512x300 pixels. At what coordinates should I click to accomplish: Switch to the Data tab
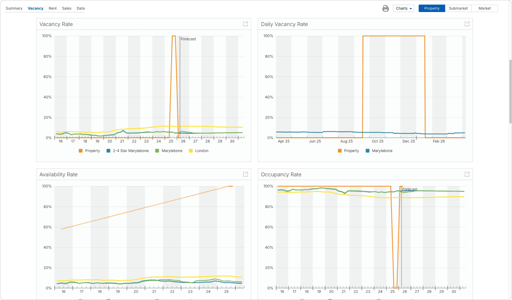click(81, 8)
